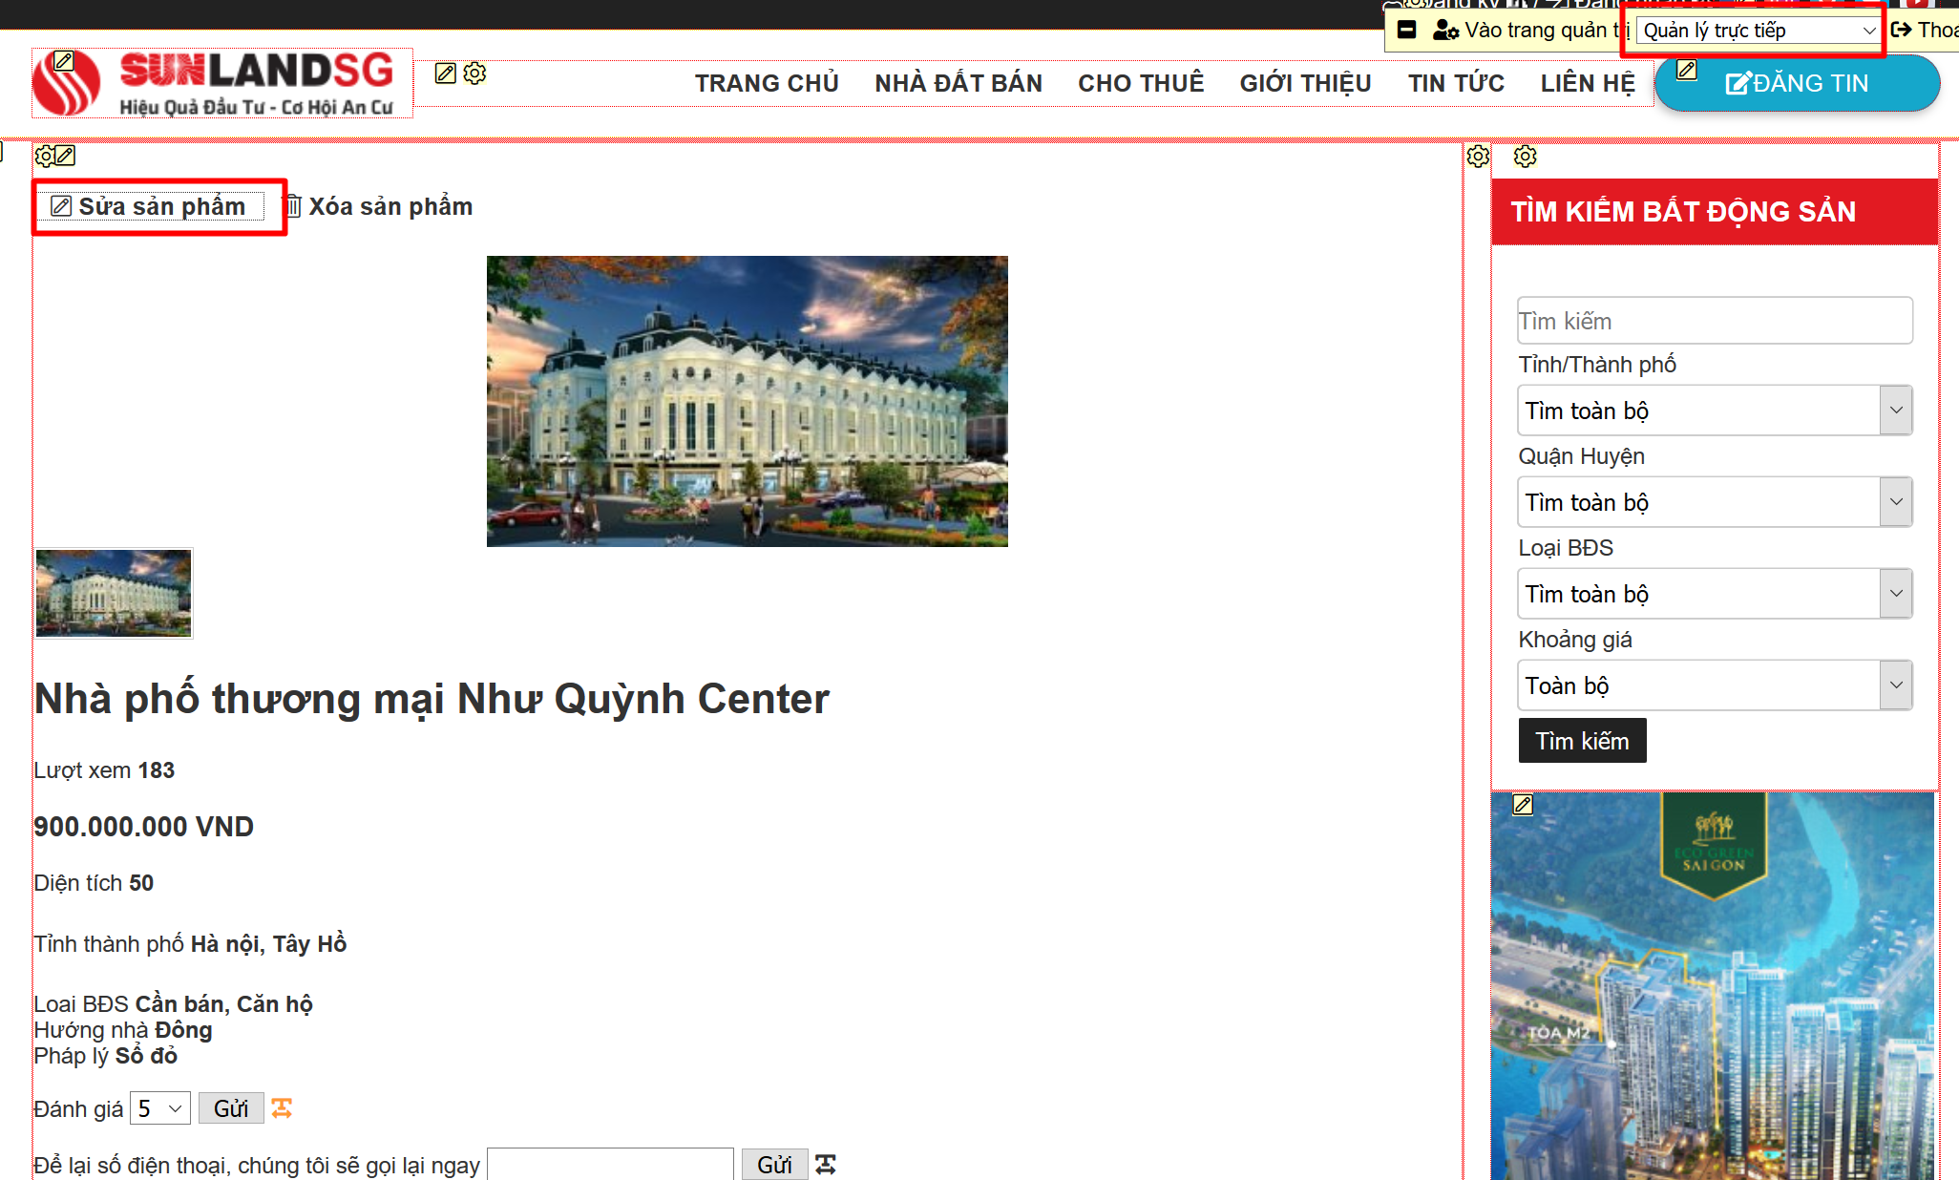
Task: Collapse the admin bar with the minus icon
Action: [1406, 30]
